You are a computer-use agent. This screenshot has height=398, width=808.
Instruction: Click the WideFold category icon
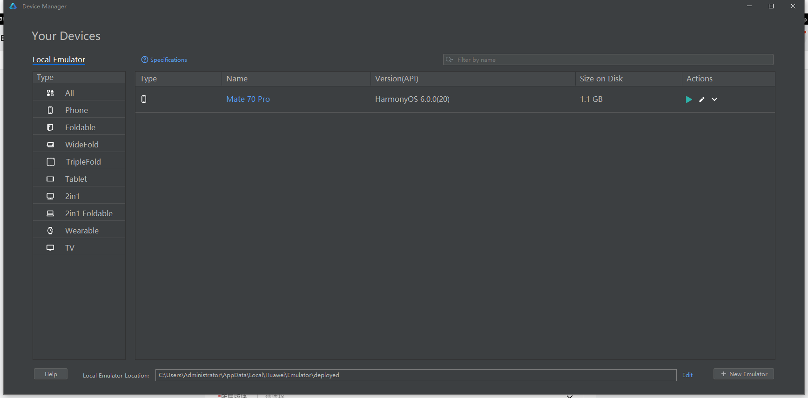(50, 145)
